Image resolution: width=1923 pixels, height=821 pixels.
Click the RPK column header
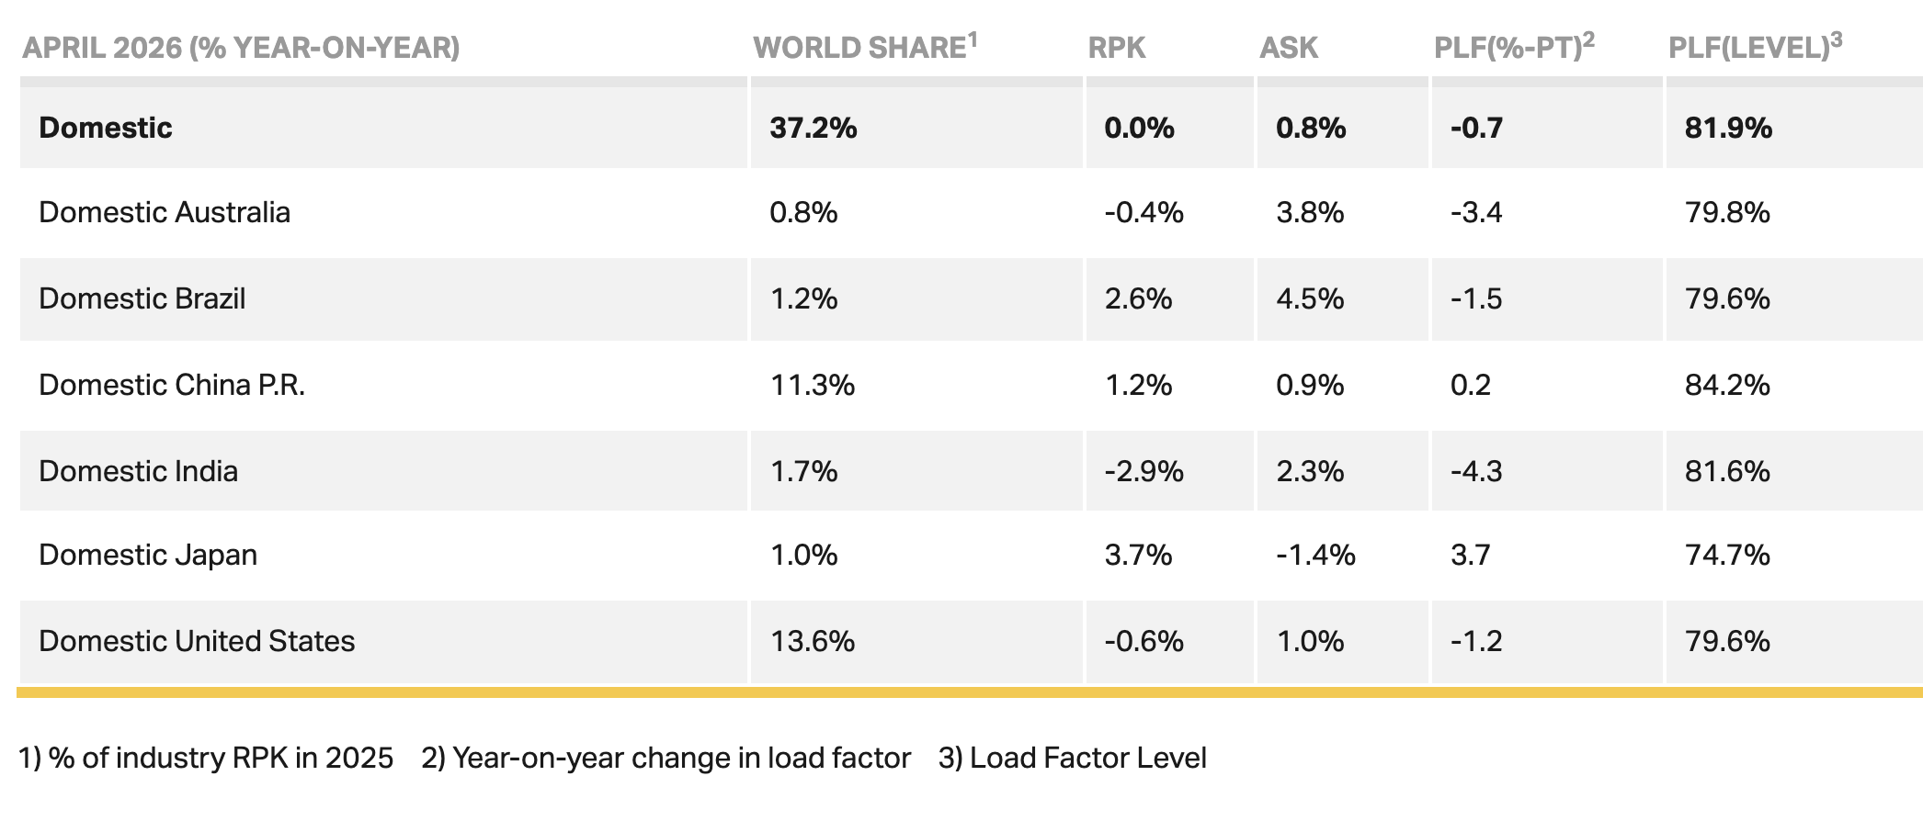click(1117, 48)
